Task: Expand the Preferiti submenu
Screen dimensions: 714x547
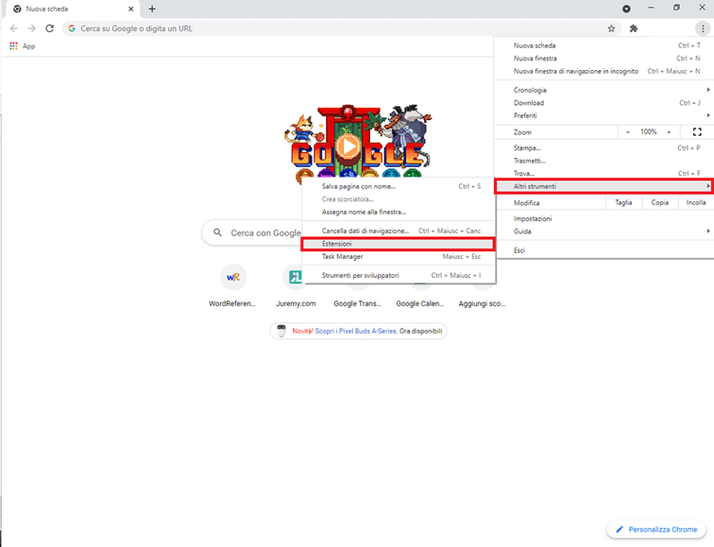Action: point(604,115)
